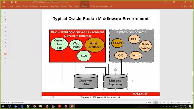Viewport: 194px width, 109px height.
Task: Select slide 8 thumbnail
Action: coord(5,39)
